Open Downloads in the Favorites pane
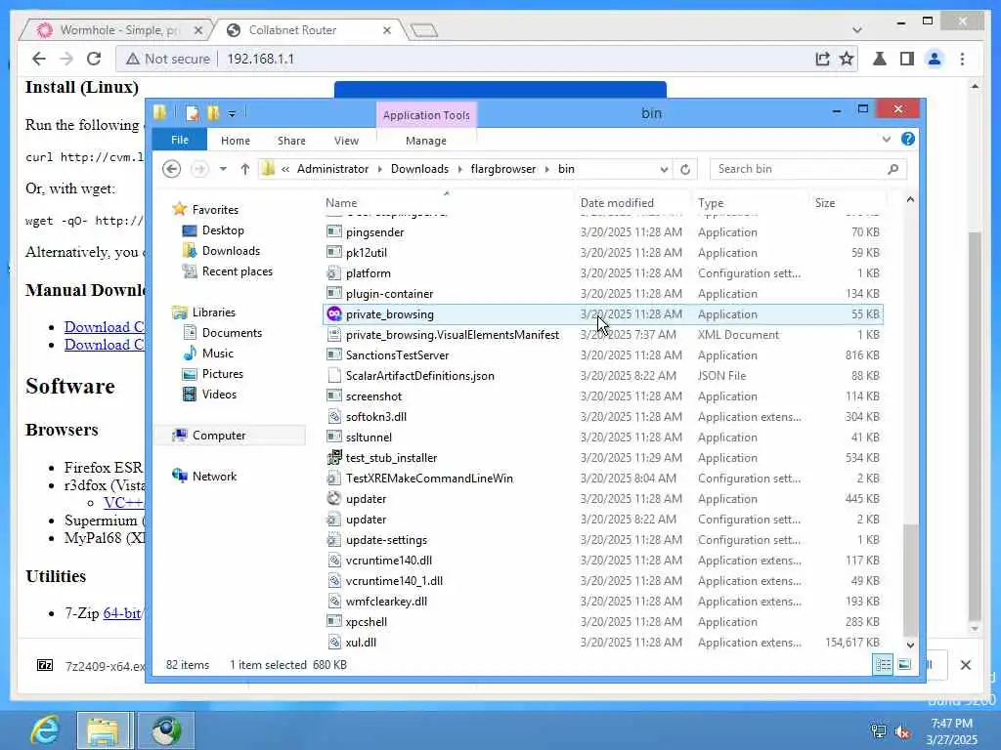This screenshot has width=1001, height=750. coord(231,251)
